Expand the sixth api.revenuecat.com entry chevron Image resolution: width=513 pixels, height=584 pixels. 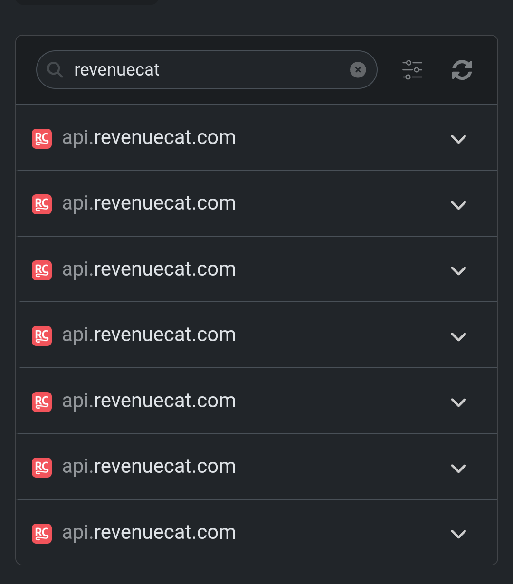(458, 469)
